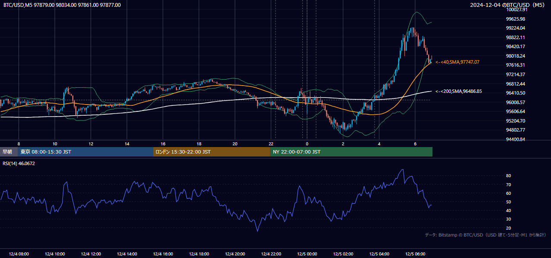The width and height of the screenshot is (551, 258).
Task: Click hour tick 18 under the price chart
Action: point(199,144)
